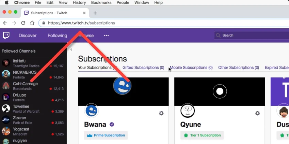Open the Qyune channel name link
Image resolution: width=289 pixels, height=144 pixels.
(x=191, y=125)
